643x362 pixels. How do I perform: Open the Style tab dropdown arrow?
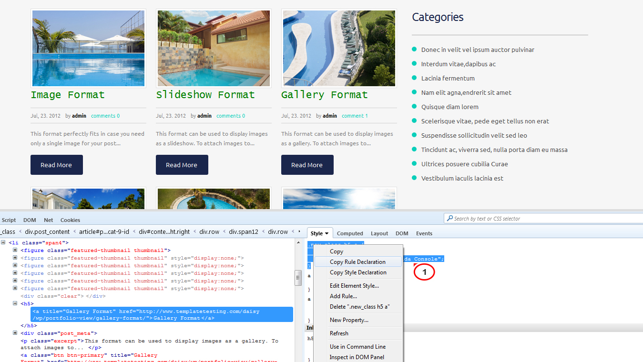click(327, 233)
